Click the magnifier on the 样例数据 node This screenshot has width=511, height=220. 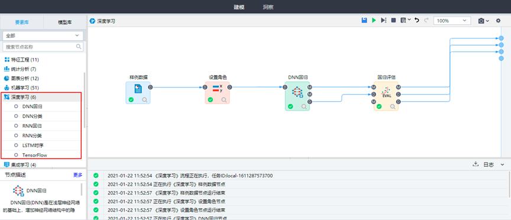(145, 100)
